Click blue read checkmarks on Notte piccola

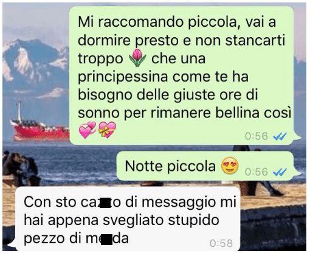(x=280, y=172)
